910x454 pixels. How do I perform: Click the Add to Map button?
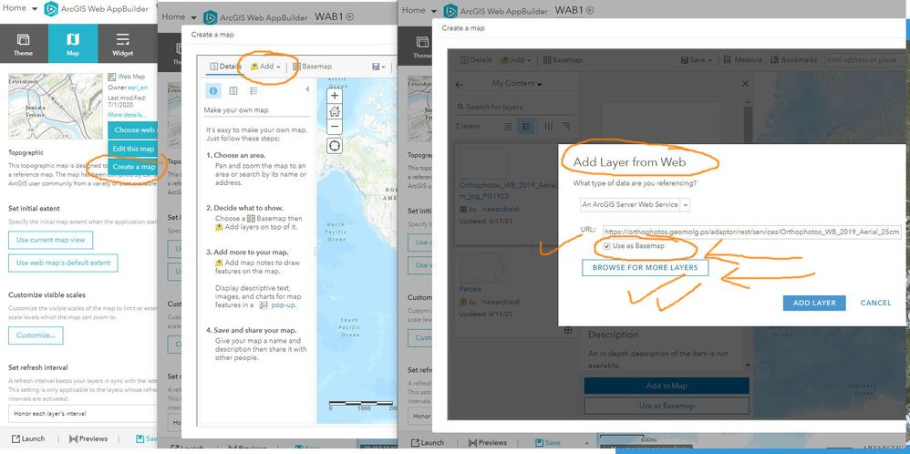click(667, 386)
